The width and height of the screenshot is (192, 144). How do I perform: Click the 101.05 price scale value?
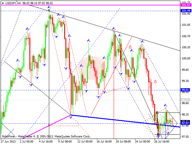pyautogui.click(x=186, y=25)
